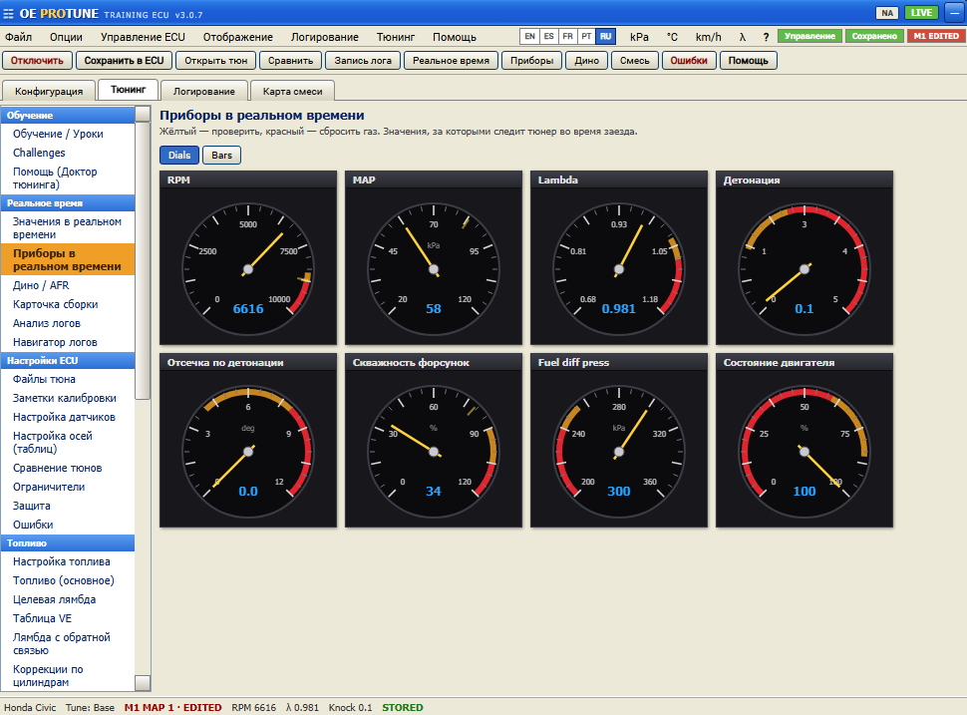The image size is (967, 715).
Task: Switch language to EN
Action: [529, 36]
